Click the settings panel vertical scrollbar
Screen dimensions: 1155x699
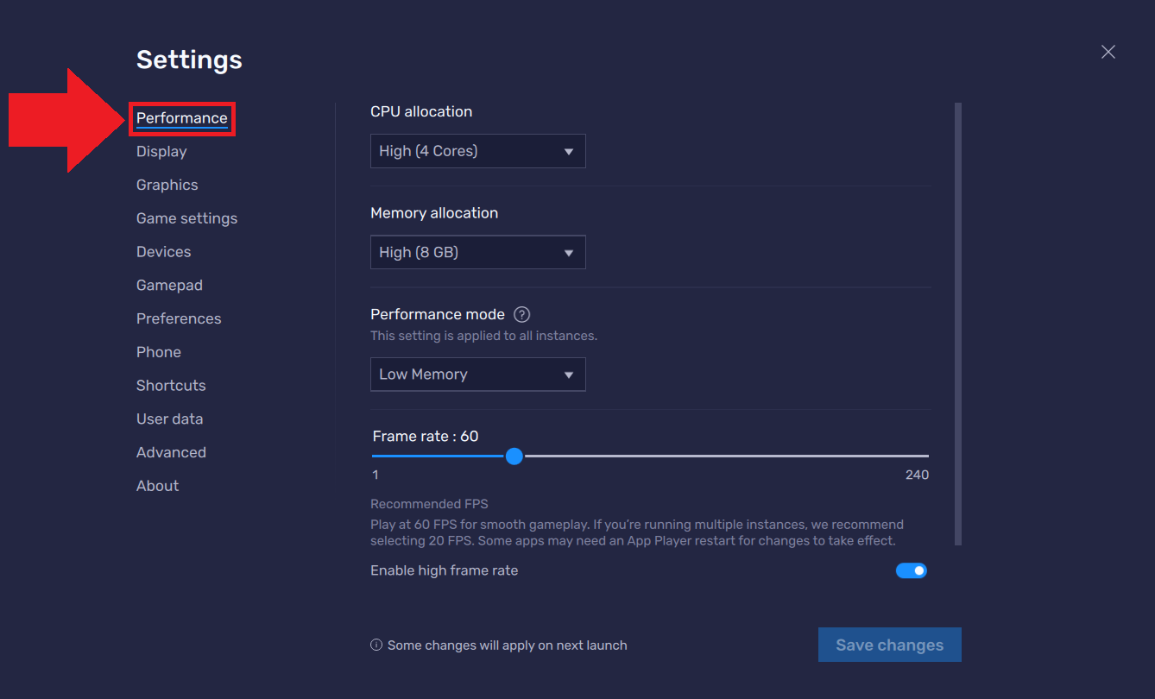coord(958,324)
